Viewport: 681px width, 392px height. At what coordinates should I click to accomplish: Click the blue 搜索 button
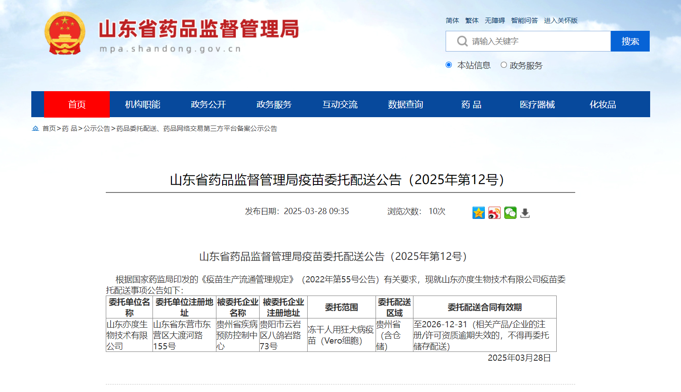(x=630, y=41)
